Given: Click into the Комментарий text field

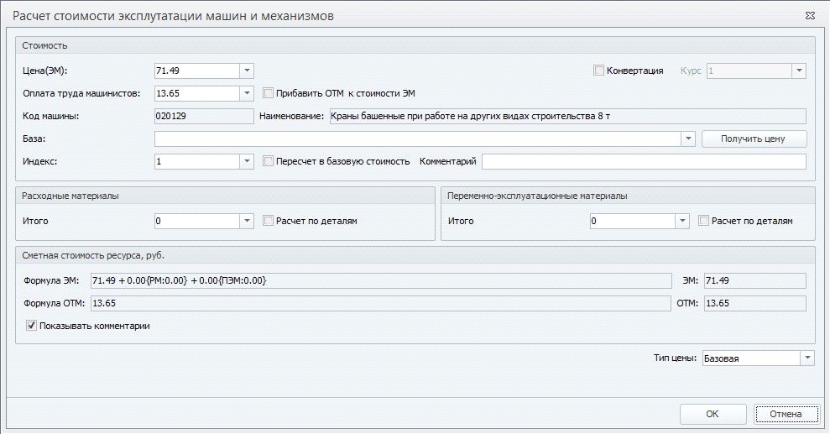Looking at the screenshot, I should (x=643, y=161).
